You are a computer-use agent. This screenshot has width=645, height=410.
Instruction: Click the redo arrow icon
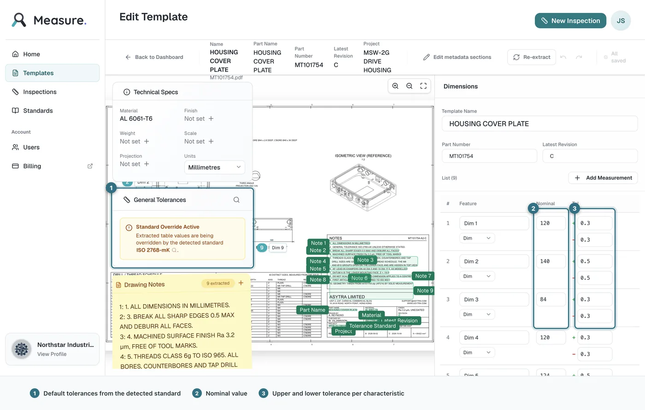pos(579,57)
